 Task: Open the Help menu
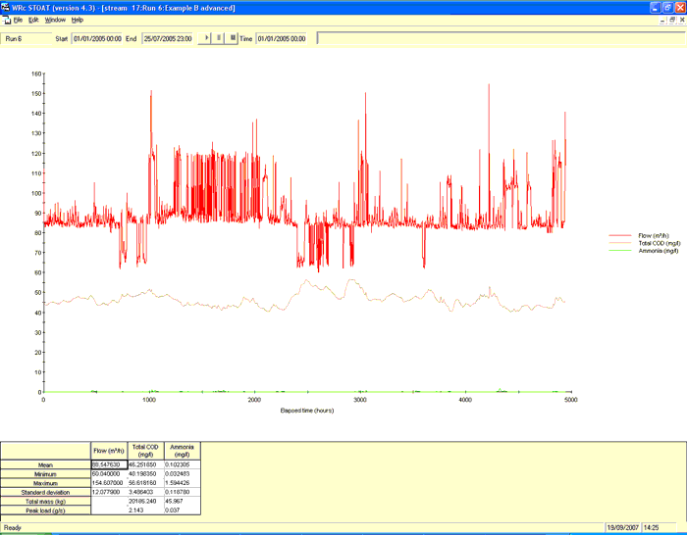coord(78,21)
